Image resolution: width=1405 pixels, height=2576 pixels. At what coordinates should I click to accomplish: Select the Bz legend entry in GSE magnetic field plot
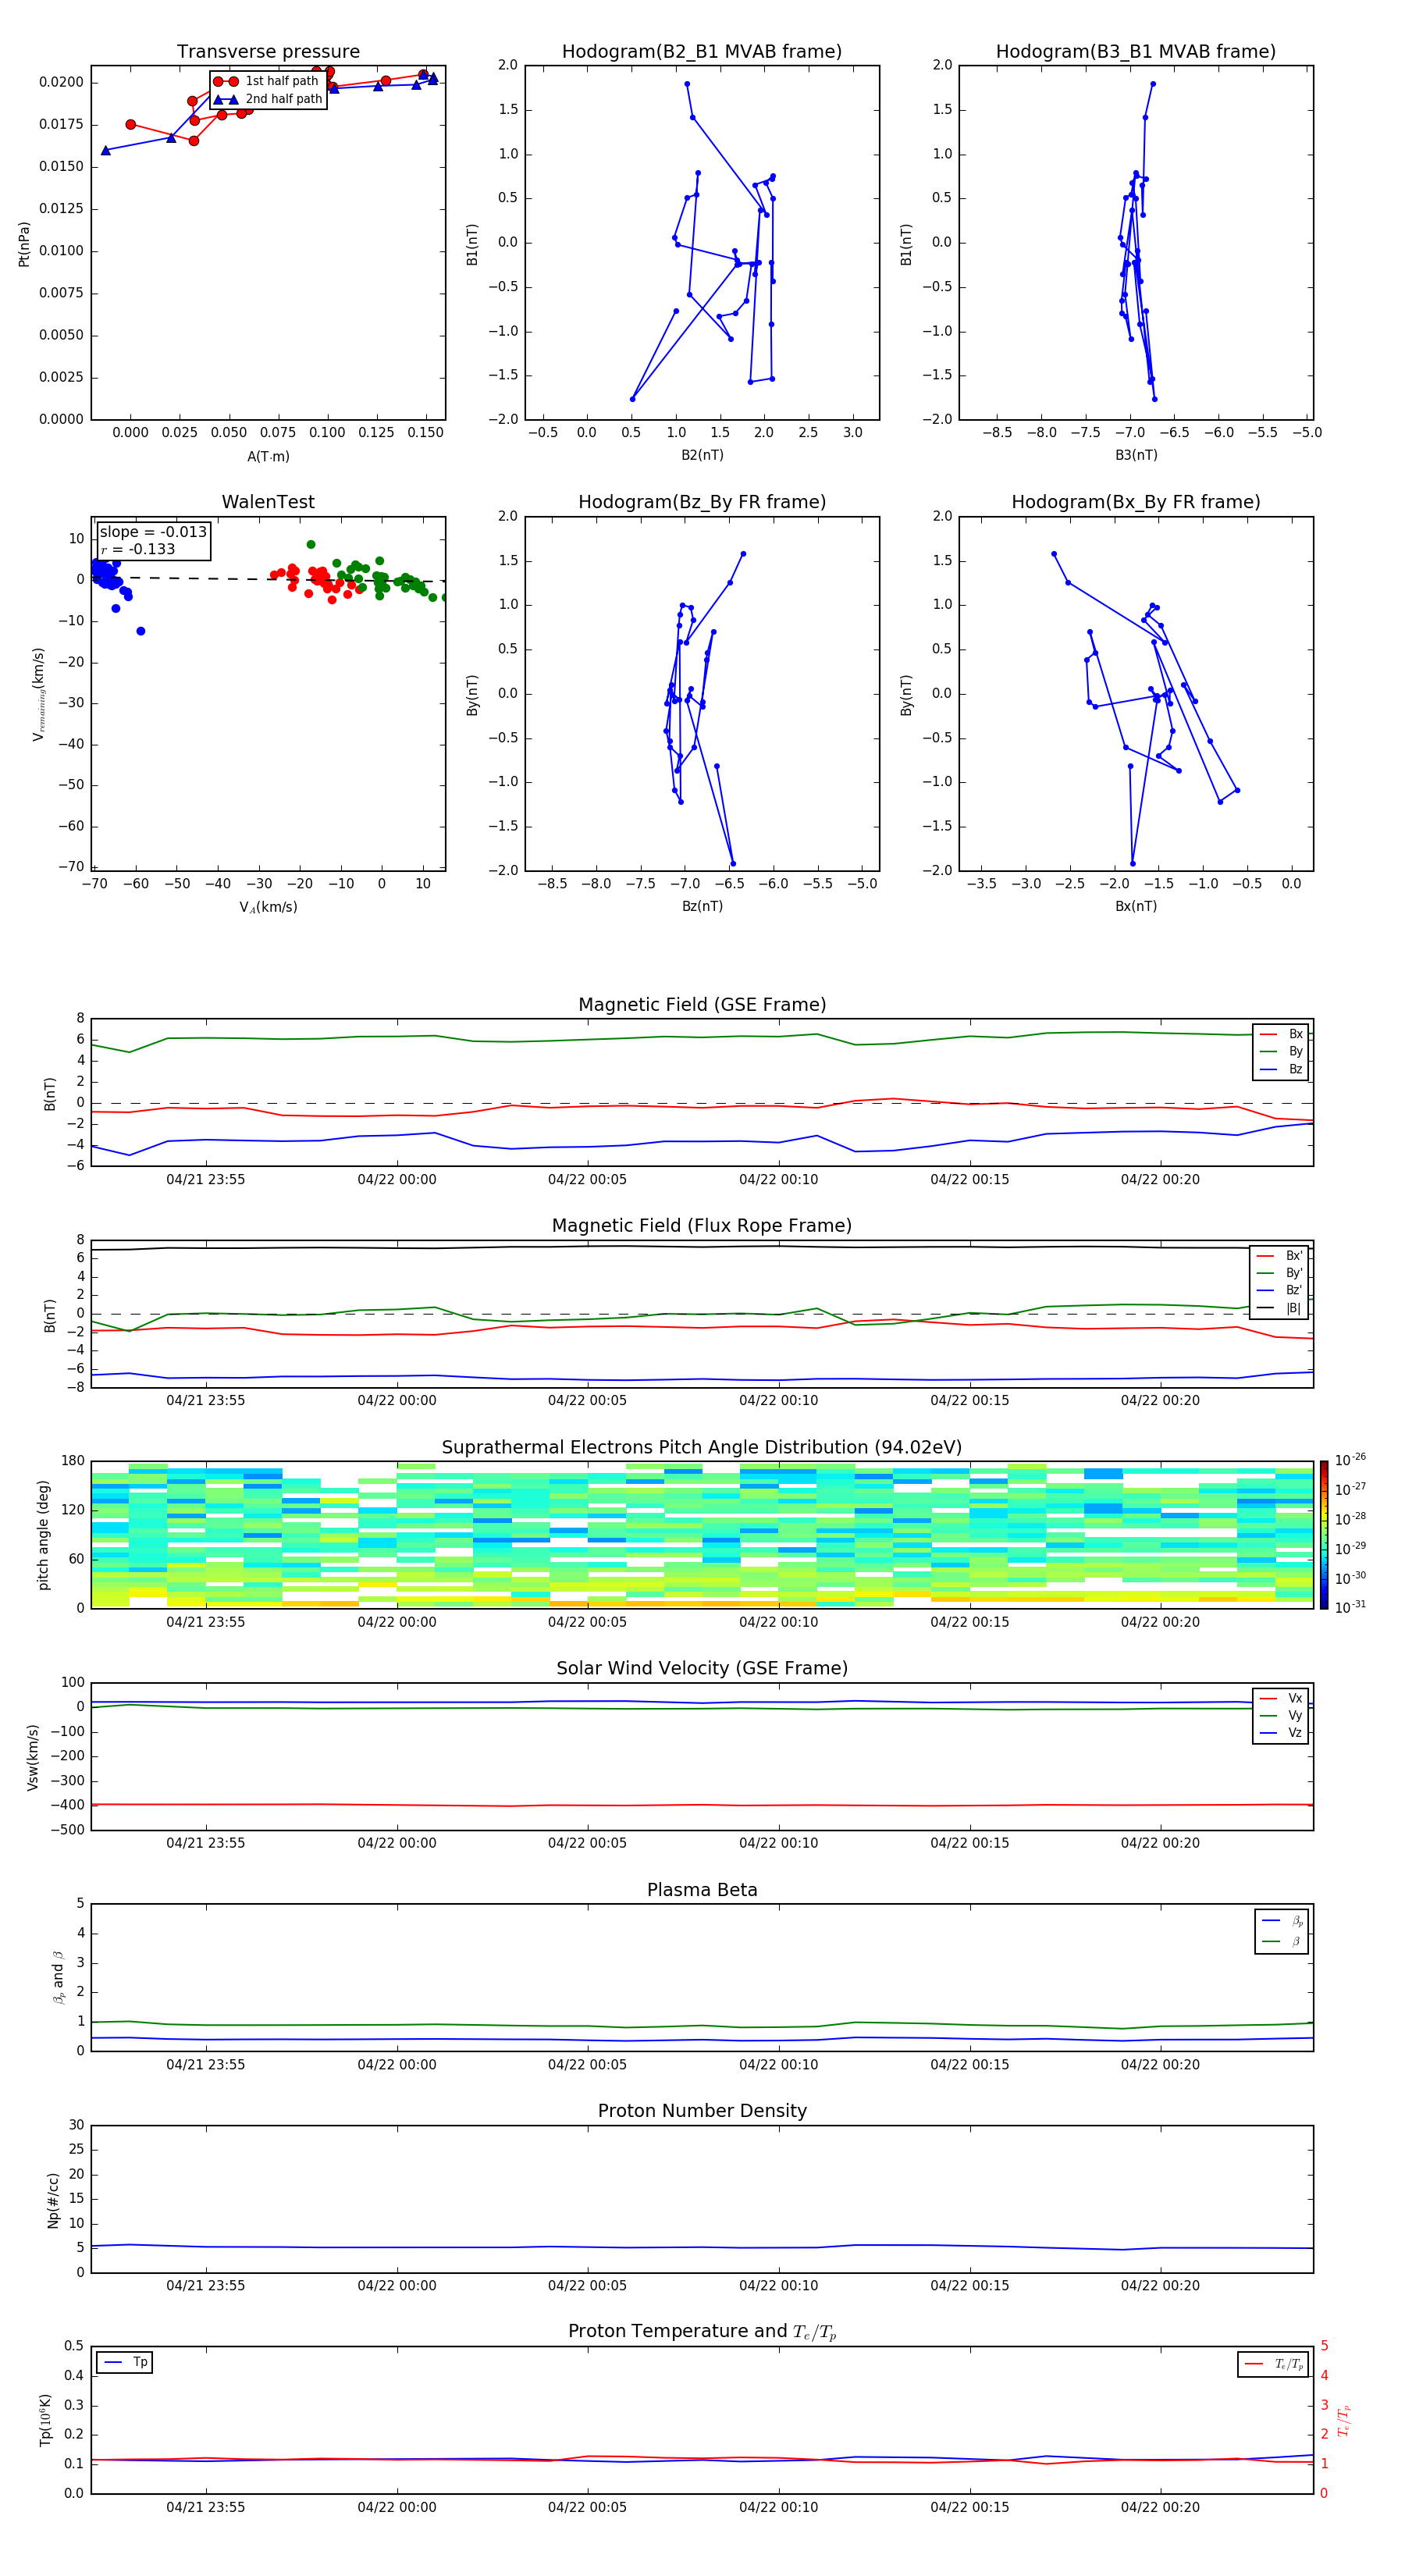tap(1281, 1069)
